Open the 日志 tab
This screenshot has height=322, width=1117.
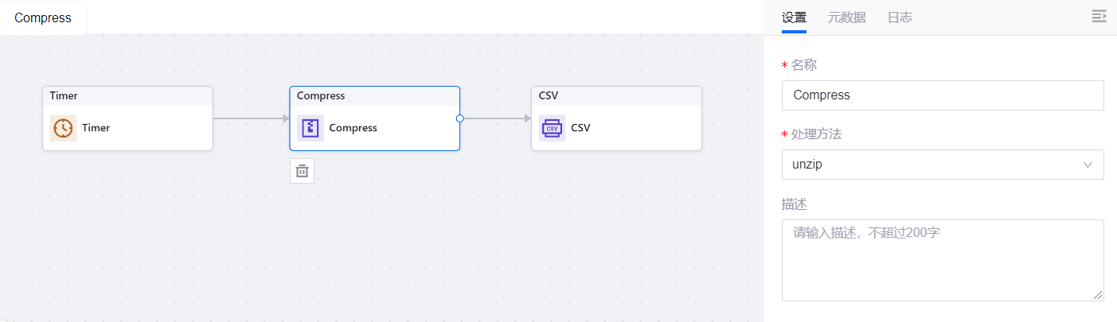[x=900, y=17]
